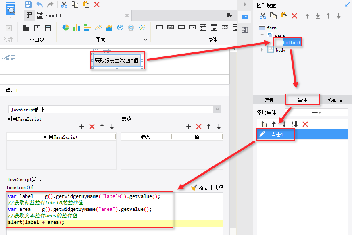Insert an area chart
This screenshot has height=235, width=352.
pyautogui.click(x=109, y=27)
